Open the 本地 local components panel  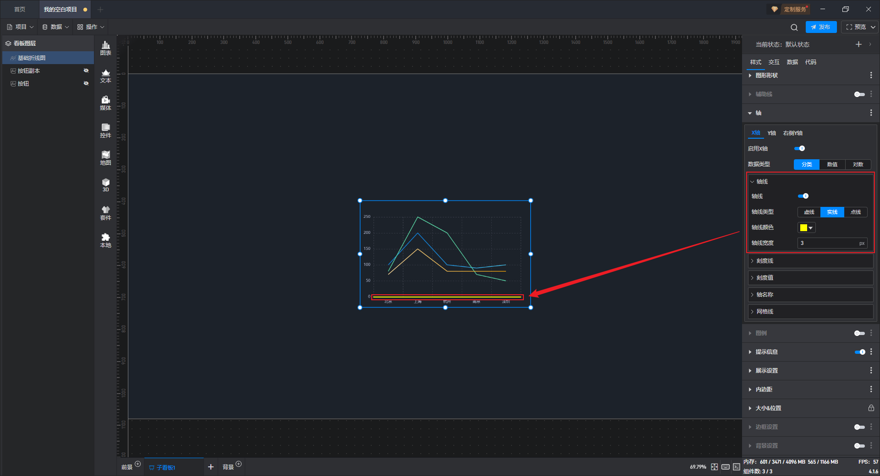coord(105,240)
